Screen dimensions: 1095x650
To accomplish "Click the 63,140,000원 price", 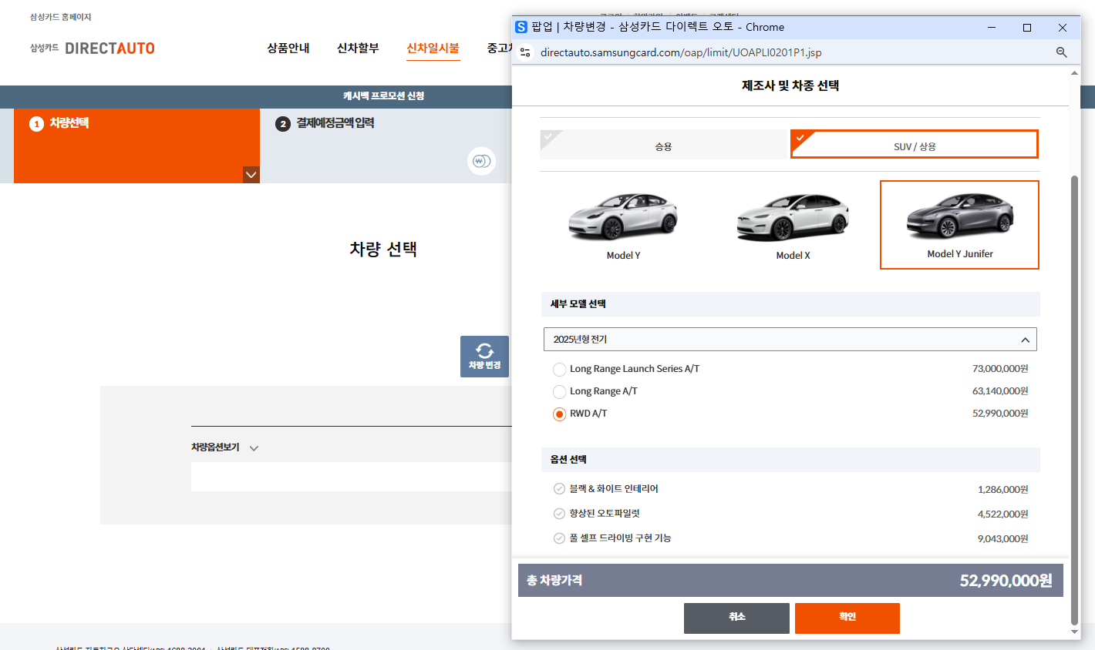I will click(1000, 391).
